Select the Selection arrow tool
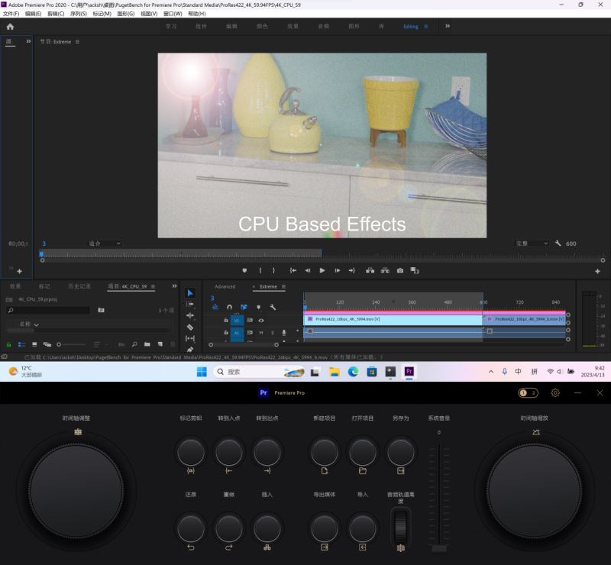This screenshot has width=611, height=565. point(190,292)
